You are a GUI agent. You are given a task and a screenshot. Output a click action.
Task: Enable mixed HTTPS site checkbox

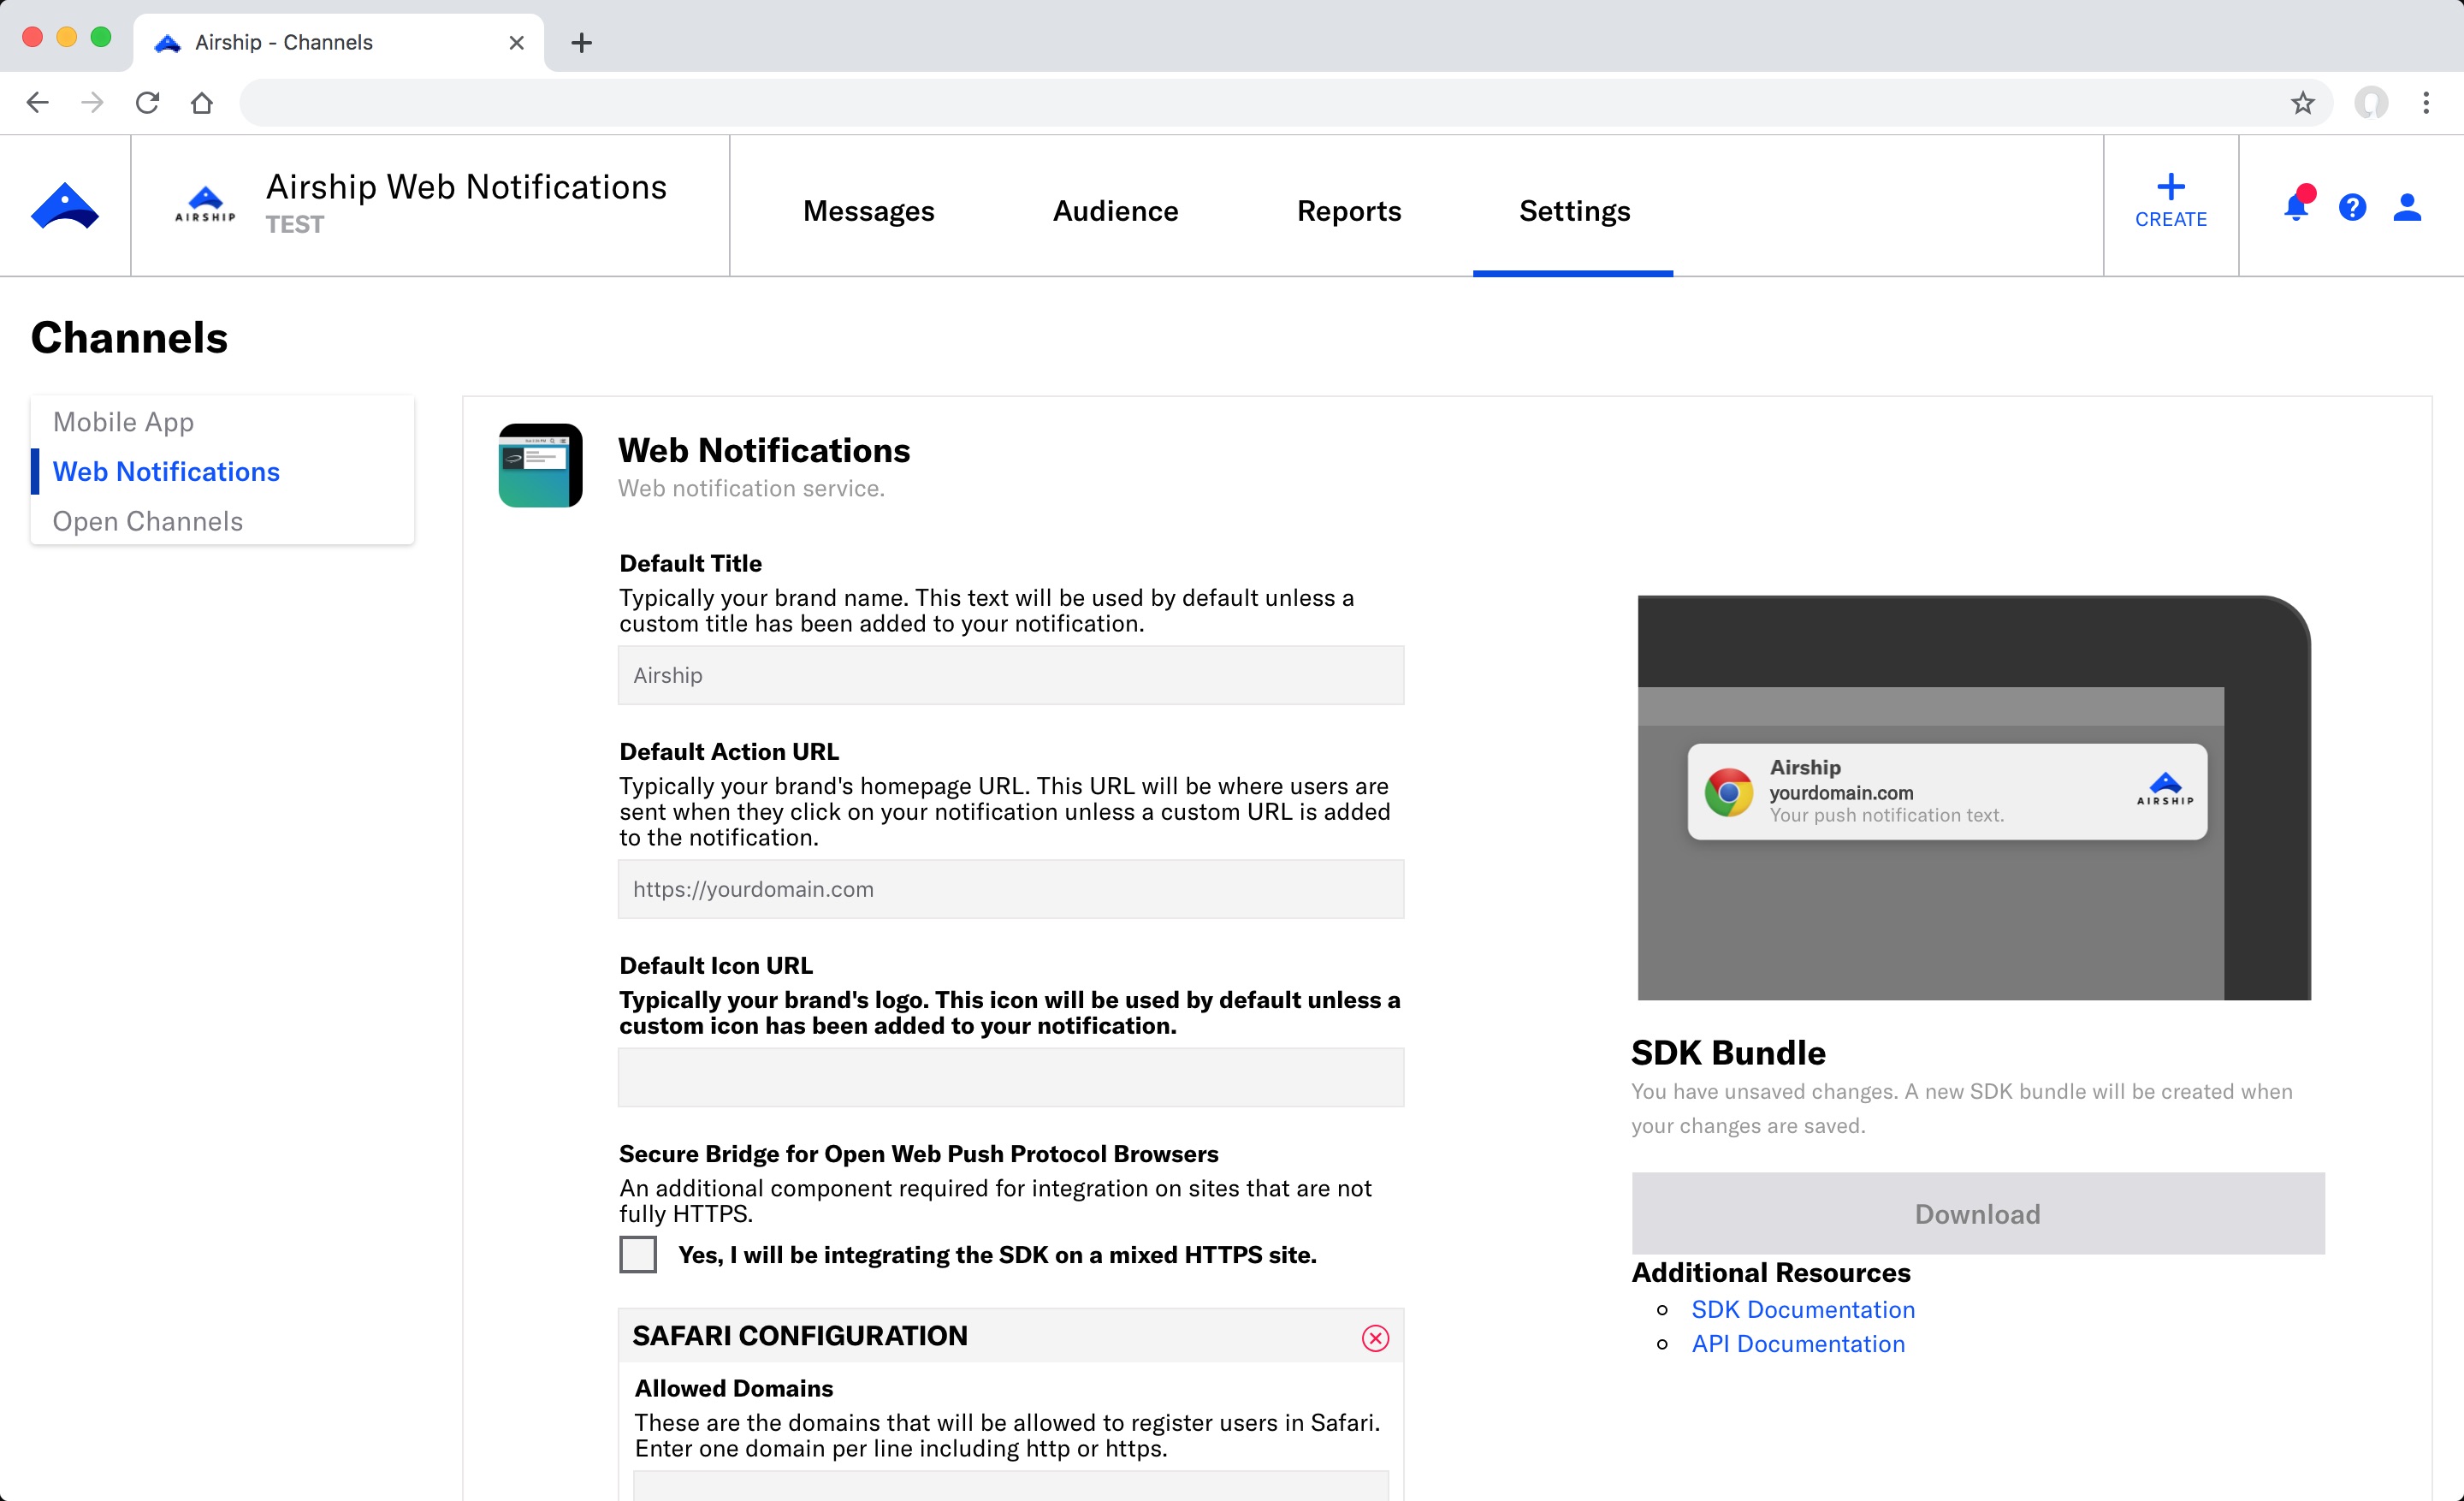point(638,1254)
